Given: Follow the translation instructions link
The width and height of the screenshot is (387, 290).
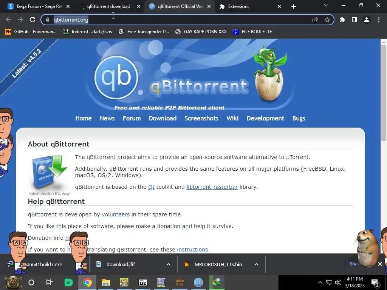Looking at the screenshot, I should [x=192, y=250].
